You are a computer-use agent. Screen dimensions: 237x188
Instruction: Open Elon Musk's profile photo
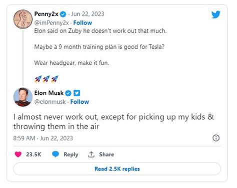(x=23, y=97)
